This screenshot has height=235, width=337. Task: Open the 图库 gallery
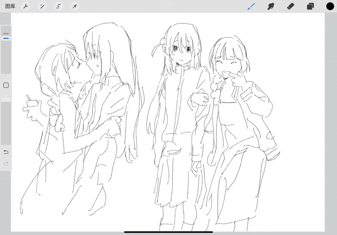[10, 6]
